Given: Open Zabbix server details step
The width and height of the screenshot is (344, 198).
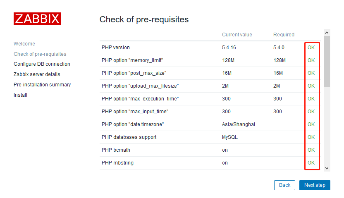Looking at the screenshot, I should tap(37, 74).
